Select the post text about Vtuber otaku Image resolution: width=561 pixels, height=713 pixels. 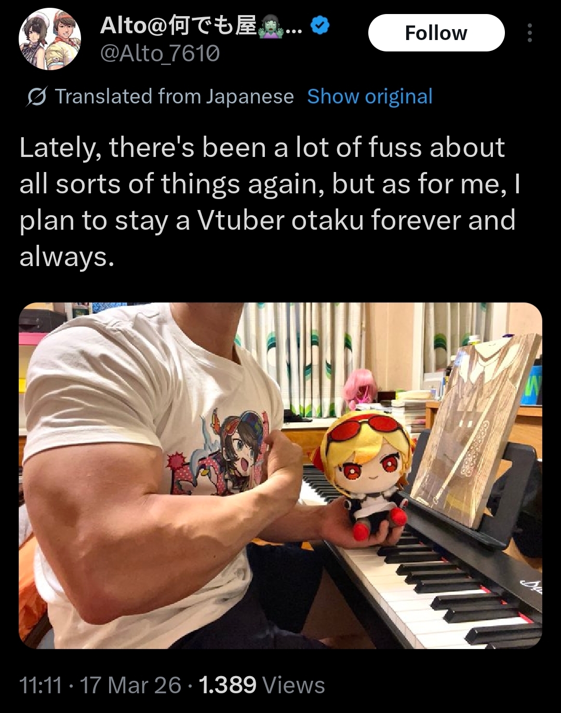pyautogui.click(x=270, y=202)
